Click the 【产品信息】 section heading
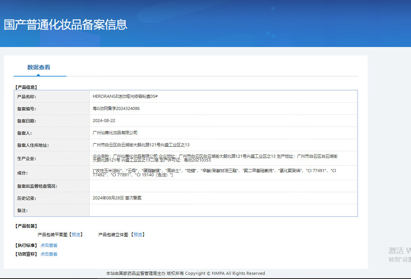 [26, 87]
